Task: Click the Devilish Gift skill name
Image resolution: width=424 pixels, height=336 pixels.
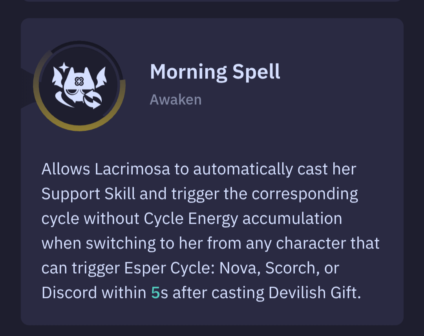Action: click(x=313, y=292)
